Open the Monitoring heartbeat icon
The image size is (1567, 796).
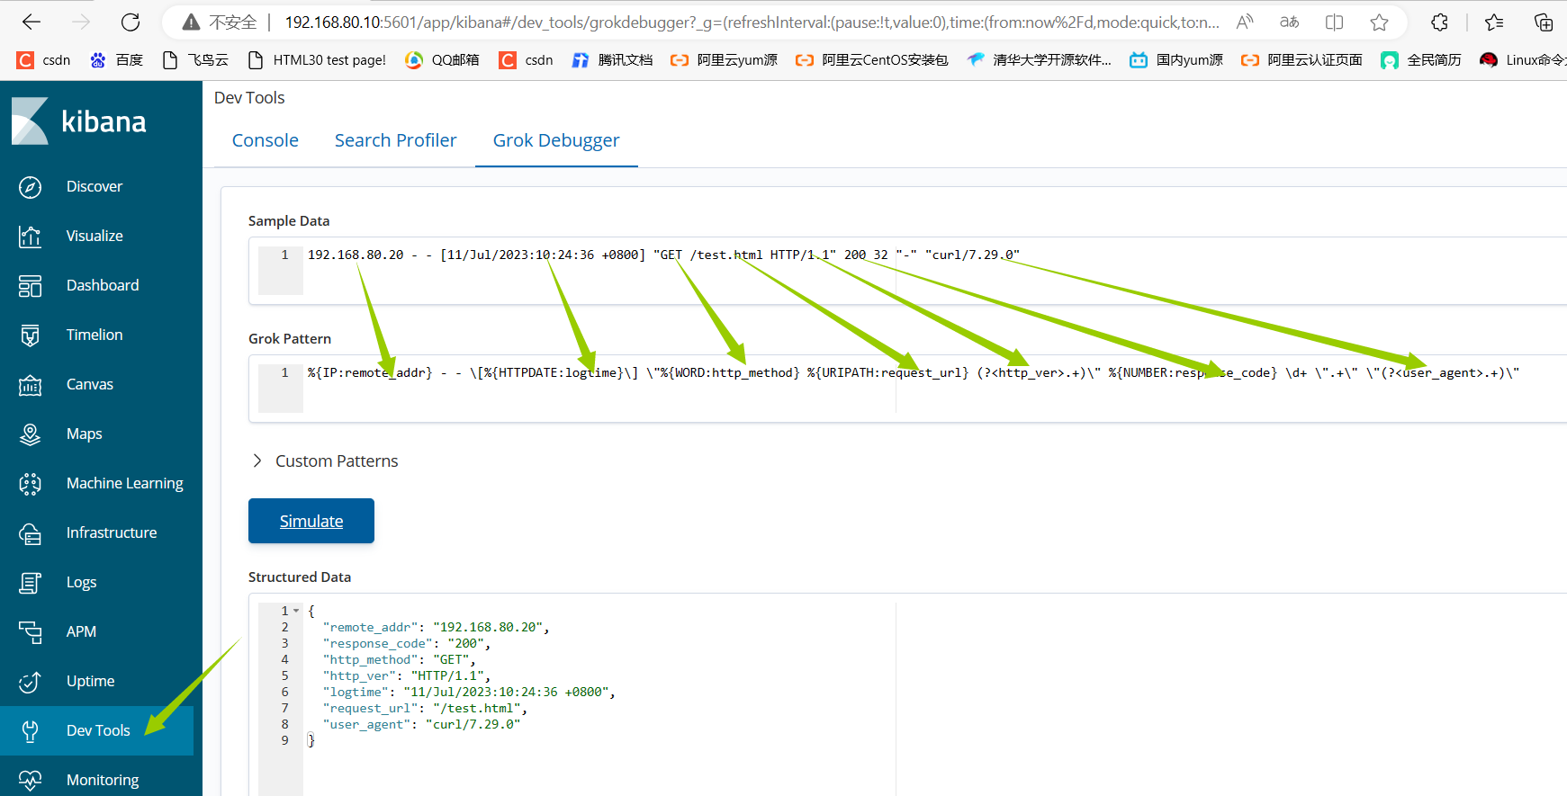30,780
